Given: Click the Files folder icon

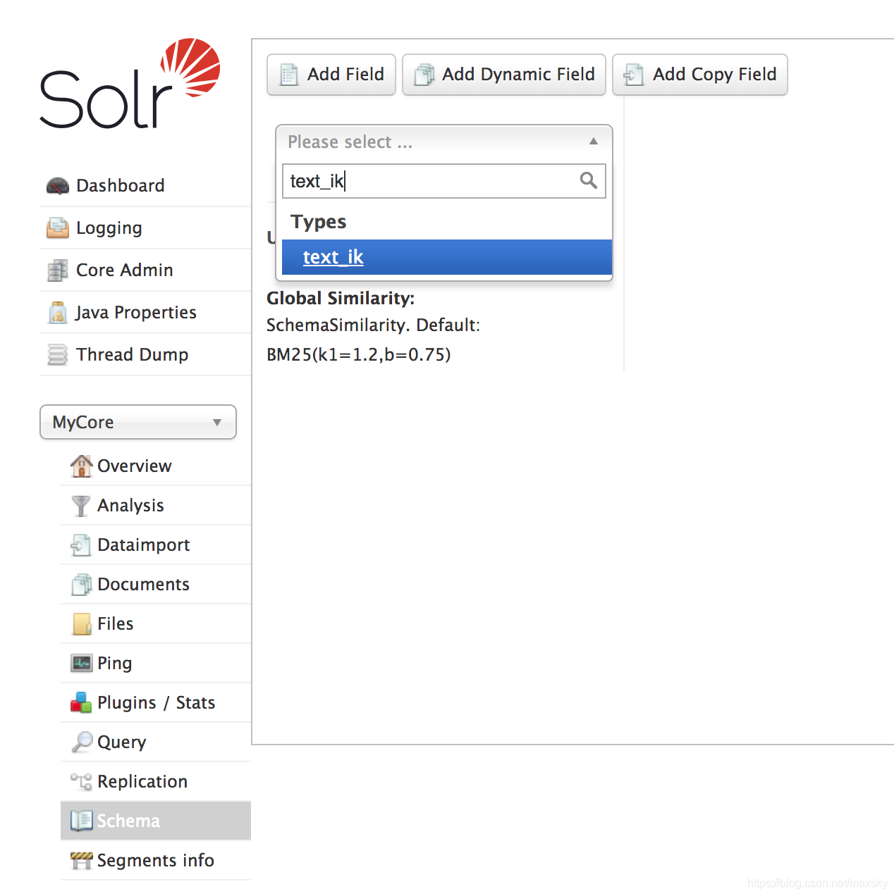Looking at the screenshot, I should pyautogui.click(x=82, y=624).
